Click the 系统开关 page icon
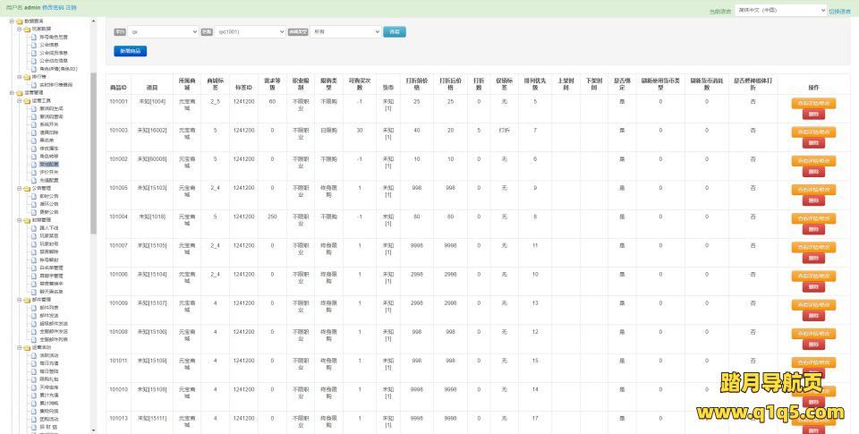The height and width of the screenshot is (434, 859). [x=34, y=124]
